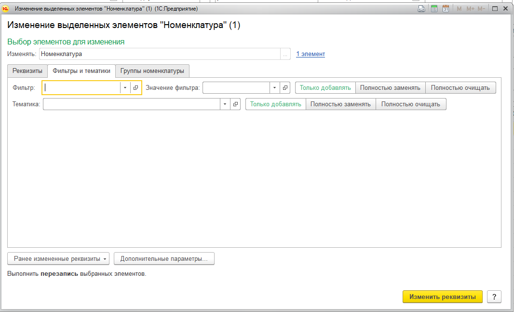Viewport: 514px width, 312px height.
Task: Open the 1 элемент link
Action: (x=310, y=54)
